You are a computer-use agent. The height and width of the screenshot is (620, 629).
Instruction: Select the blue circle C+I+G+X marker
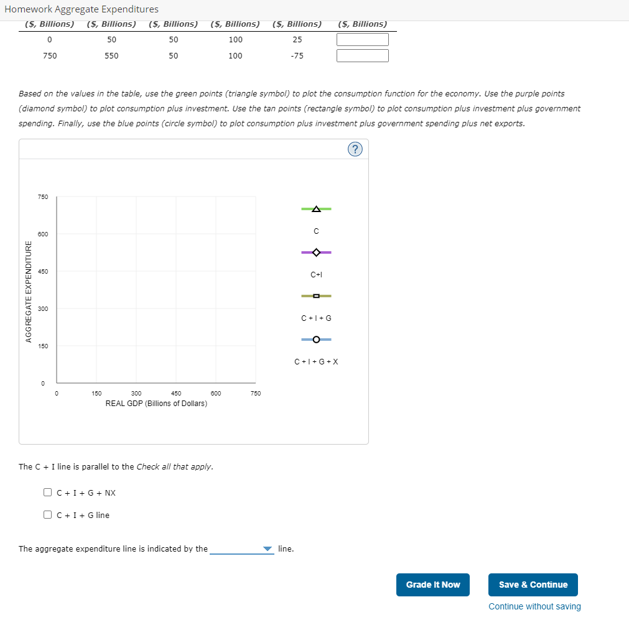click(315, 340)
